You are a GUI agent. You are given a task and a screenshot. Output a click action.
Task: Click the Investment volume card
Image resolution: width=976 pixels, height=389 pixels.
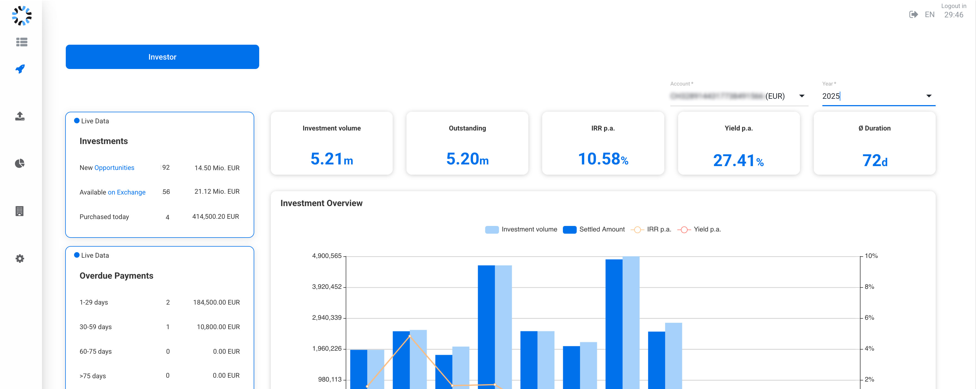(x=332, y=143)
